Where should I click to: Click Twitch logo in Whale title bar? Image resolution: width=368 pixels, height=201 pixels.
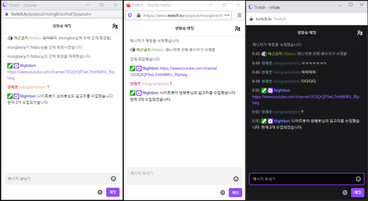click(251, 7)
